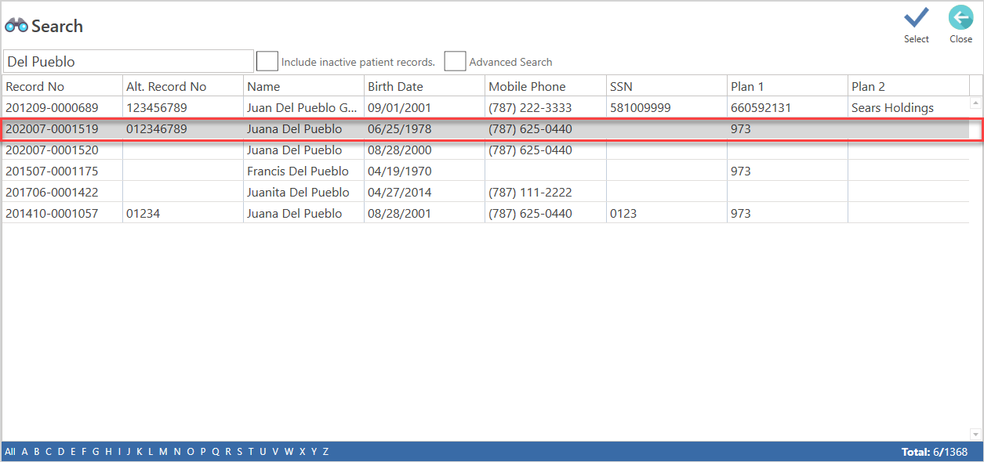
Task: Filter patients by letter A
Action: click(x=24, y=452)
